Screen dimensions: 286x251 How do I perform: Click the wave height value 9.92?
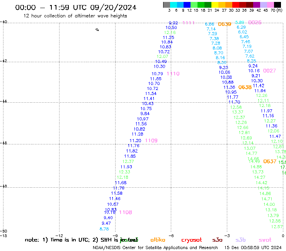pyautogui.click(x=173, y=23)
